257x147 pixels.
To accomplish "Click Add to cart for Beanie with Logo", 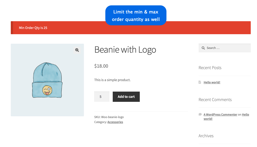I will pos(126,97).
